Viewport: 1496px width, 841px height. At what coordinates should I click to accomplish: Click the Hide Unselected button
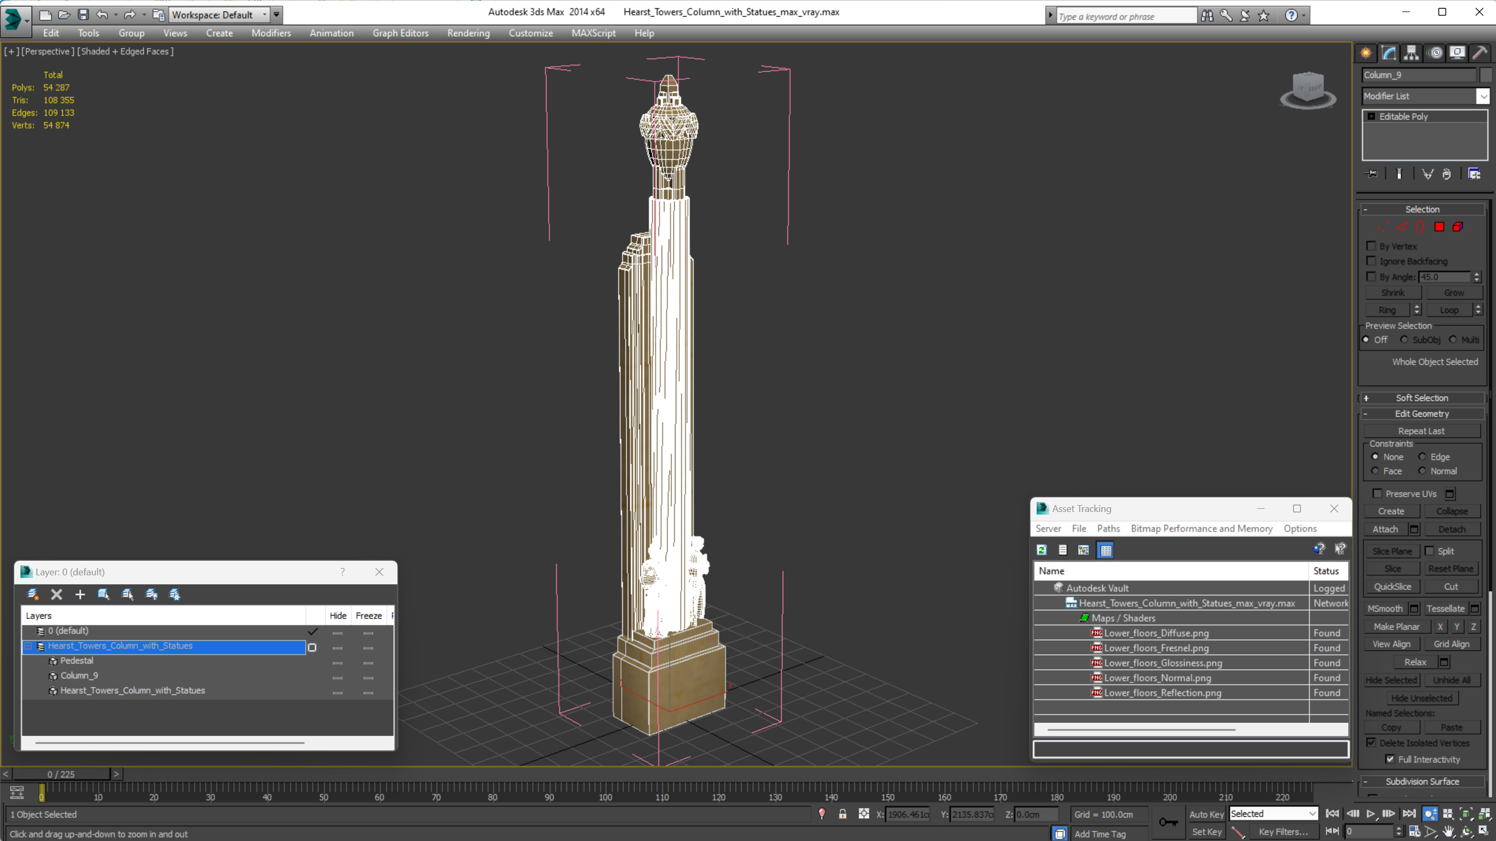click(1421, 697)
